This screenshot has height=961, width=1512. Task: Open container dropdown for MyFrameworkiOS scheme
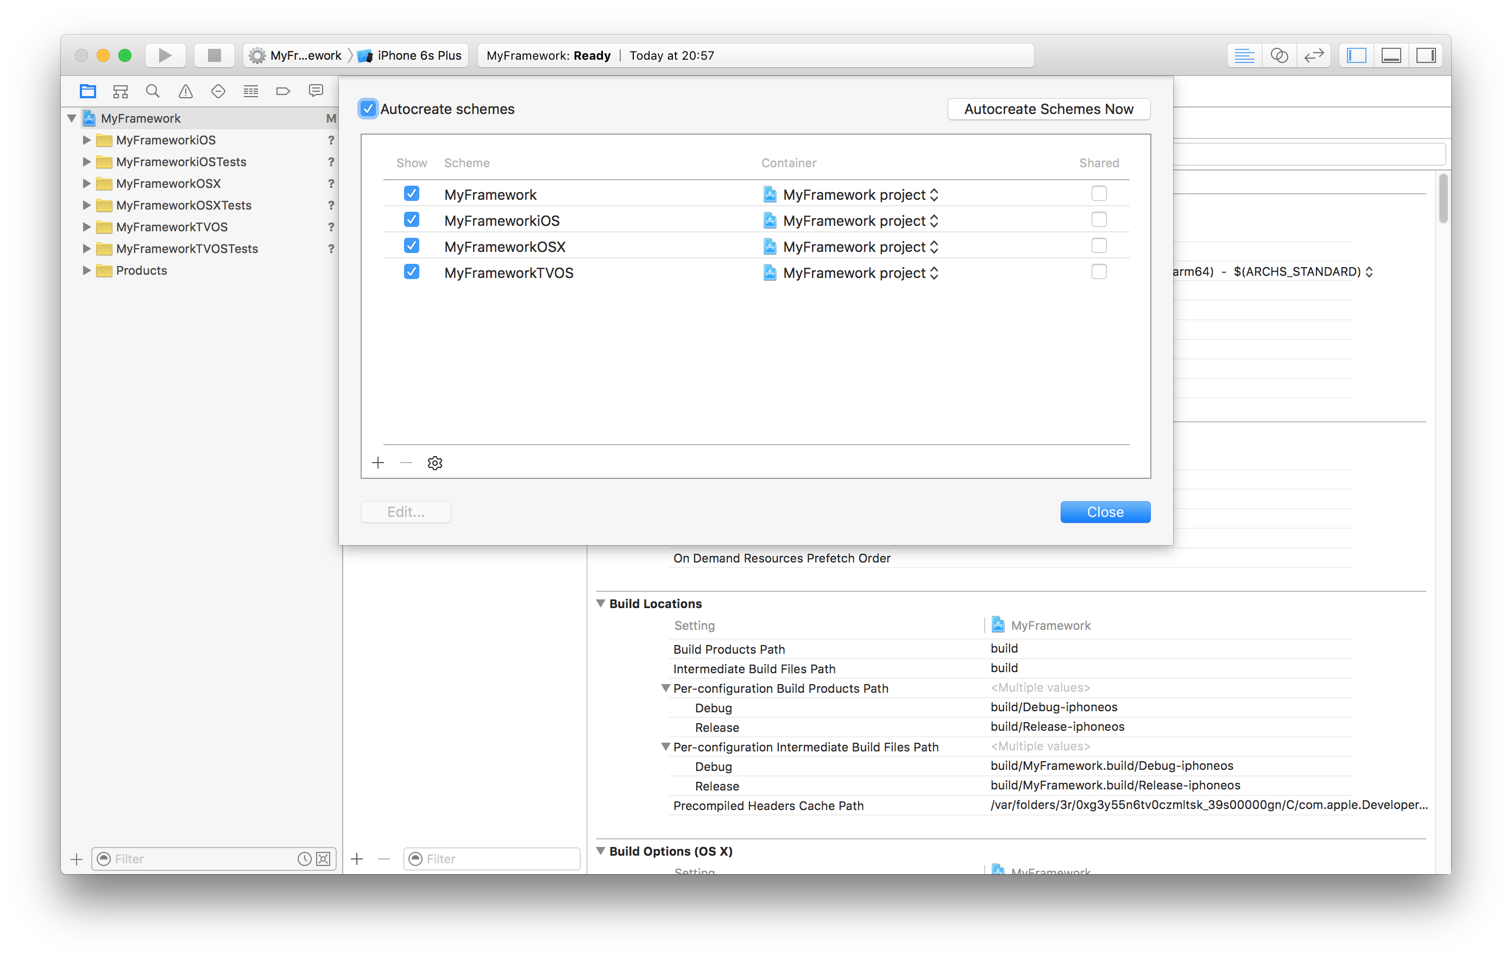[x=851, y=220]
